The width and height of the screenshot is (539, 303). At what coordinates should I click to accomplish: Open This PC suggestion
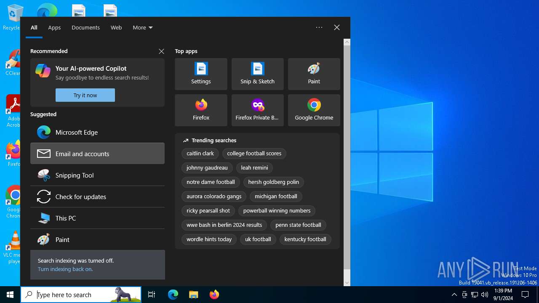tap(97, 218)
